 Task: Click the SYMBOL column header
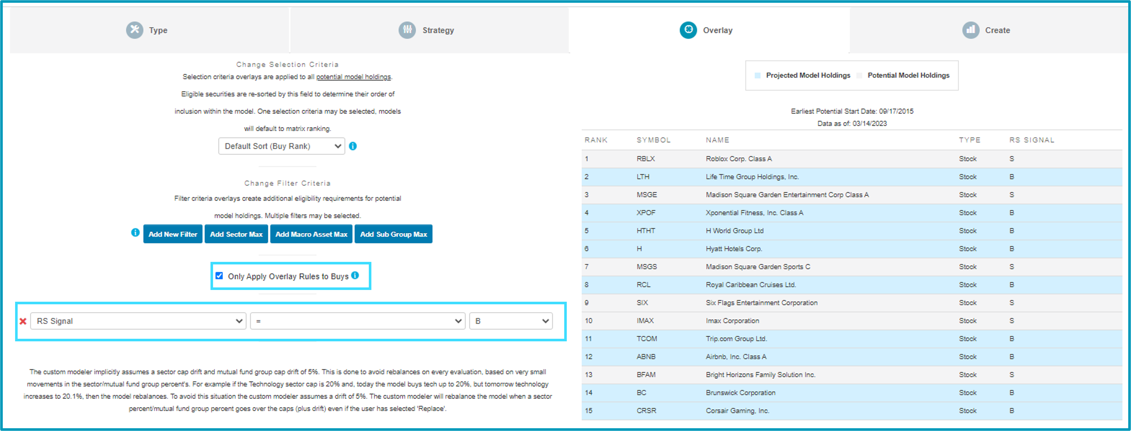coord(653,140)
